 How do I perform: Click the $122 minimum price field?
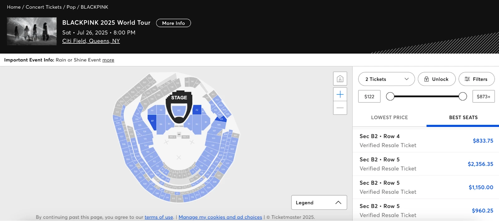369,96
